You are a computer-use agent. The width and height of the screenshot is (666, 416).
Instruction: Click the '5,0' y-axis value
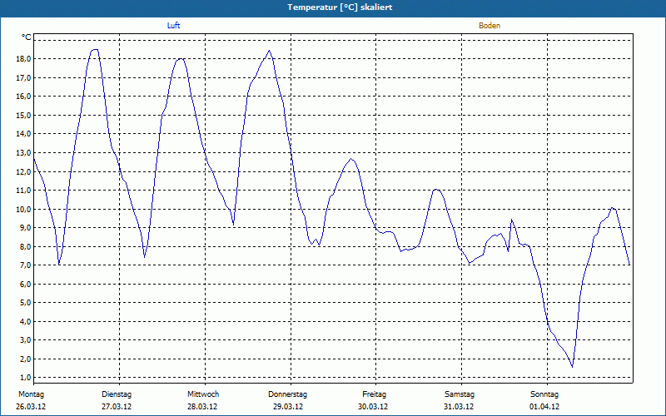point(26,303)
